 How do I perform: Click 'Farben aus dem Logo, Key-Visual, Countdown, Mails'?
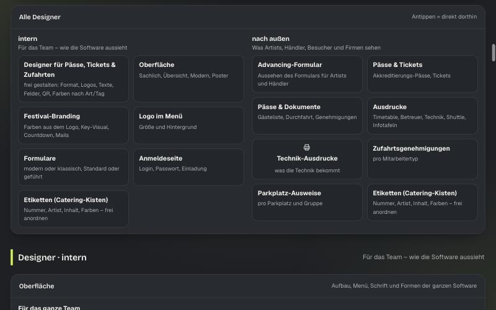pos(66,131)
